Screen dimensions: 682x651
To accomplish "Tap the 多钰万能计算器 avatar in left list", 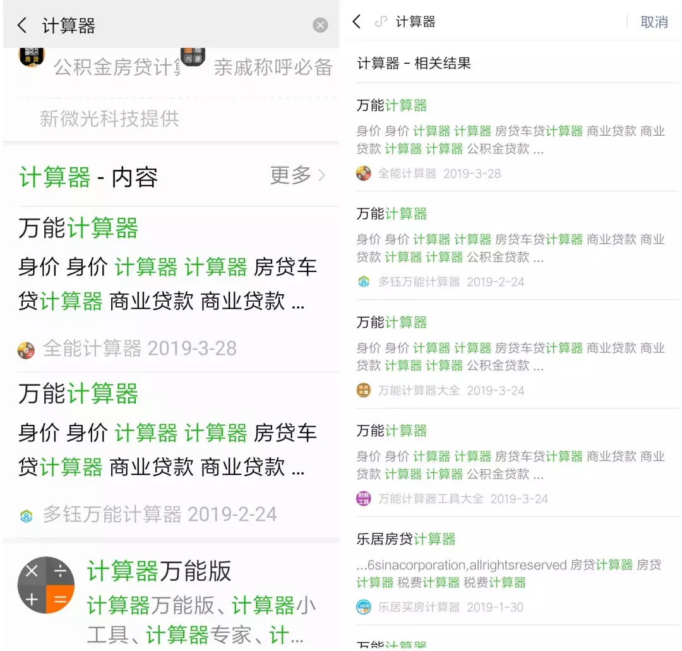I will tap(26, 516).
